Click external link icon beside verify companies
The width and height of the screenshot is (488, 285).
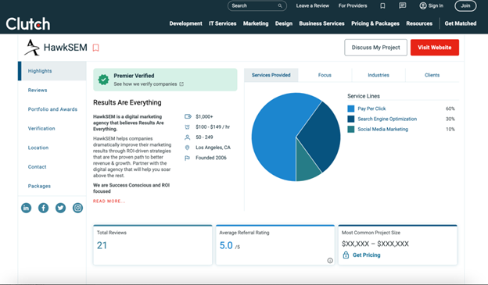point(181,84)
